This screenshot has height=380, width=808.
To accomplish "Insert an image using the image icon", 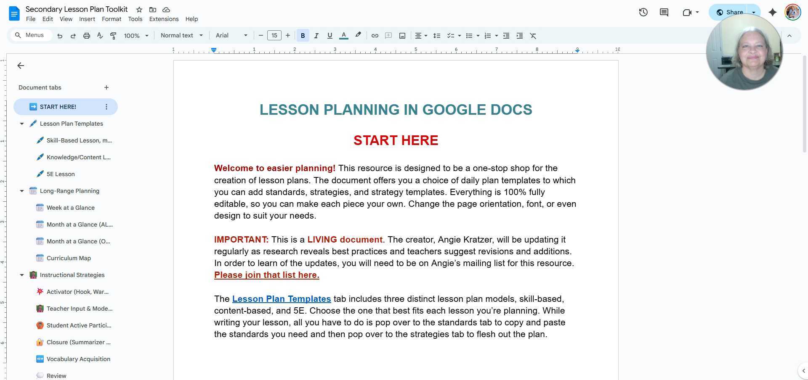I will tap(402, 35).
